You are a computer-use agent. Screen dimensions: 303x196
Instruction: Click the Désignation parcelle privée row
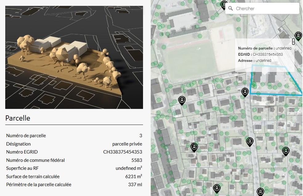(x=74, y=144)
